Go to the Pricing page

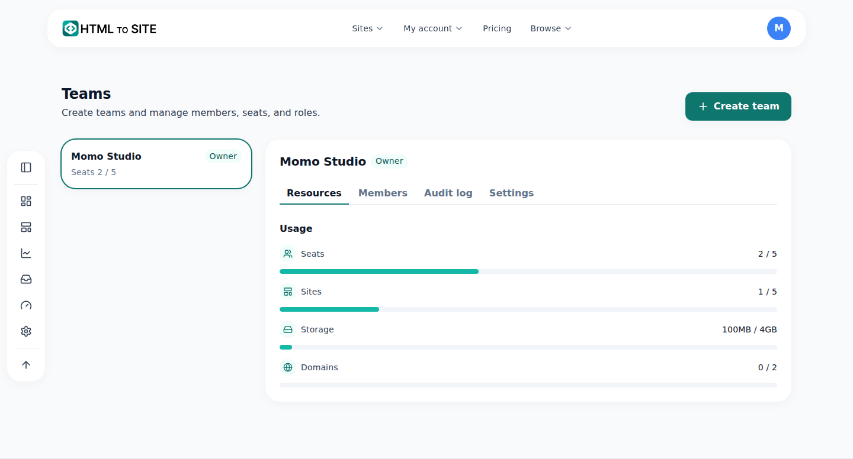(497, 28)
